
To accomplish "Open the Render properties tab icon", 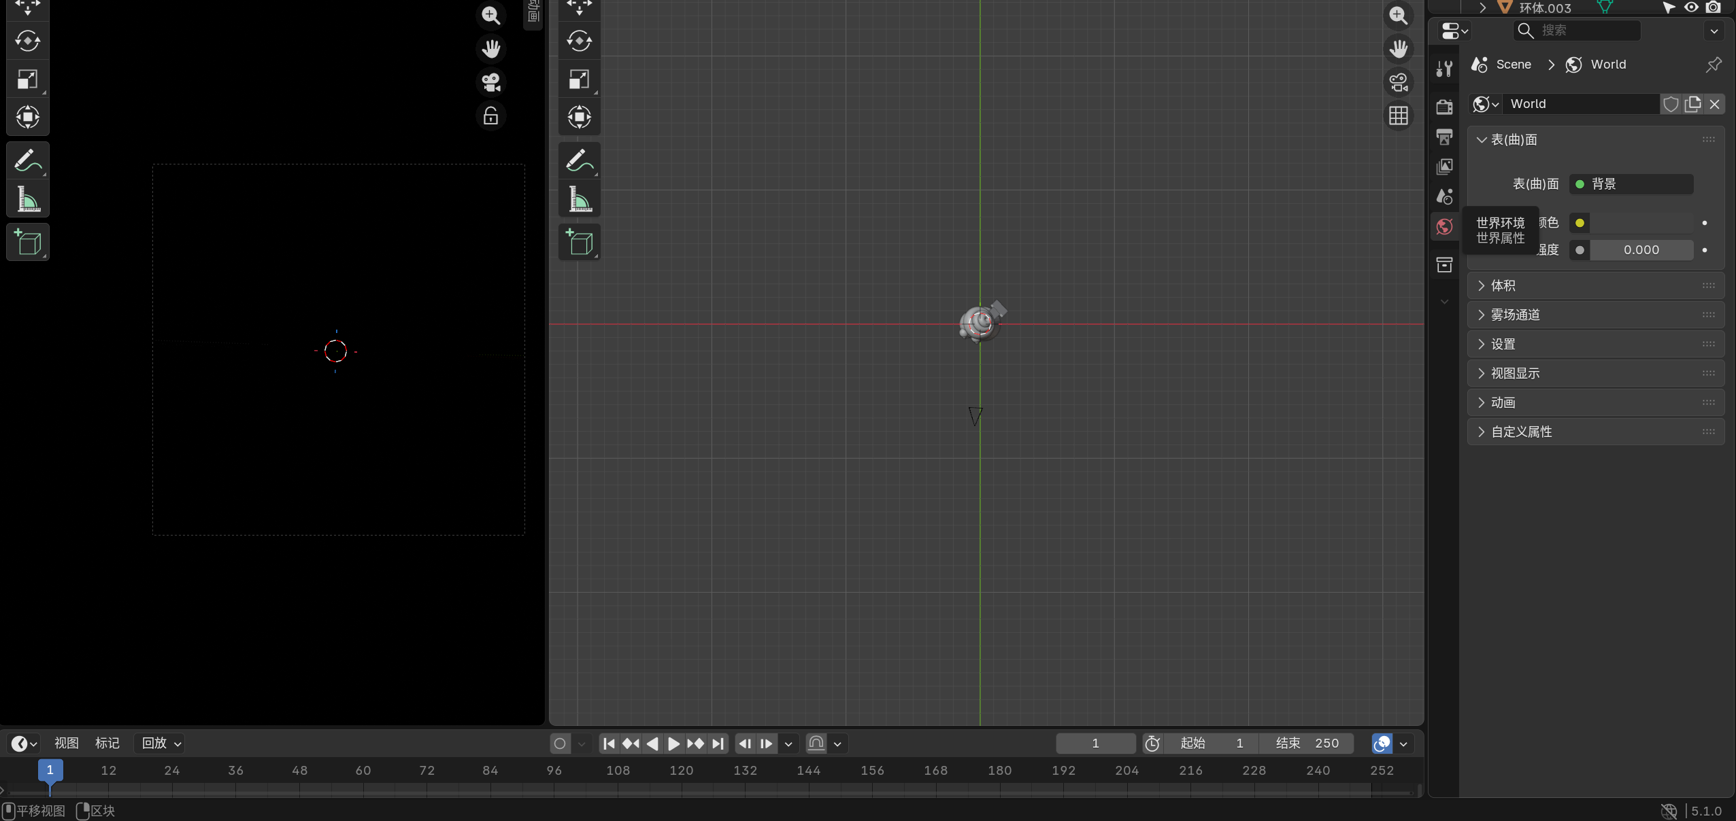I will (1444, 107).
